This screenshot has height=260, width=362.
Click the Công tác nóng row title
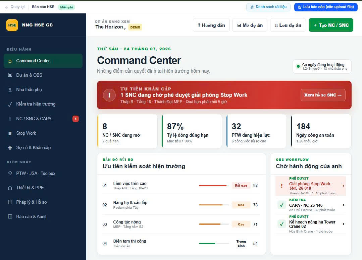point(127,222)
